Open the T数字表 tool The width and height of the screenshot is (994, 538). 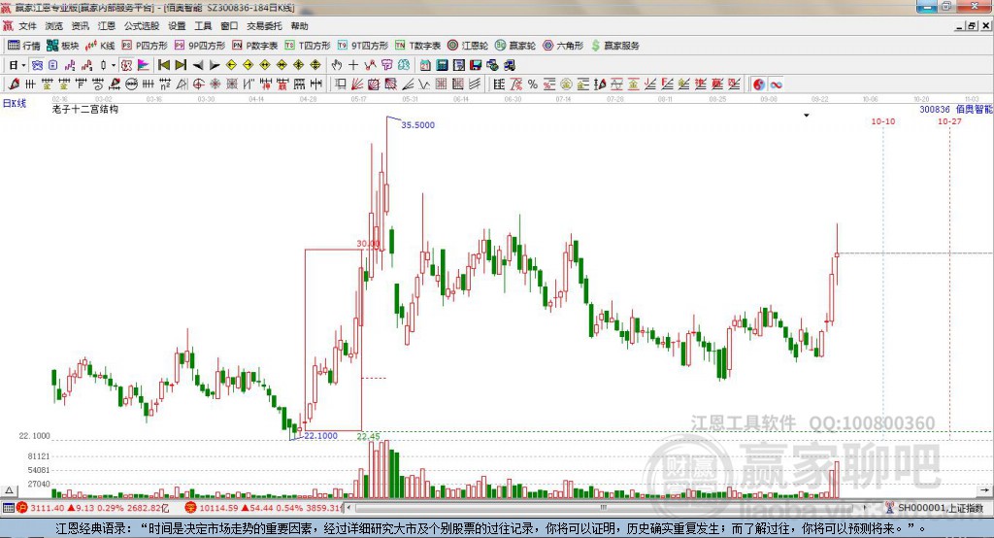[417, 46]
